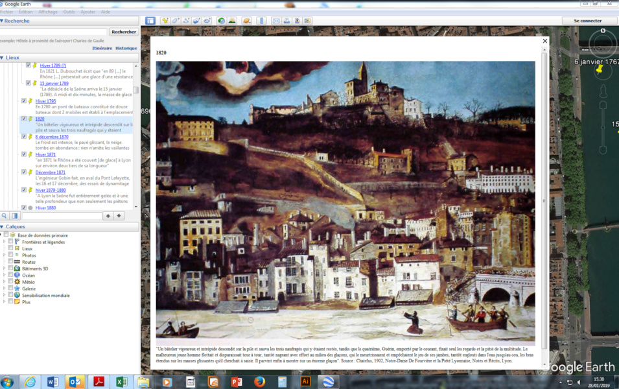
Task: Click the Add image overlay tool
Action: (x=196, y=21)
